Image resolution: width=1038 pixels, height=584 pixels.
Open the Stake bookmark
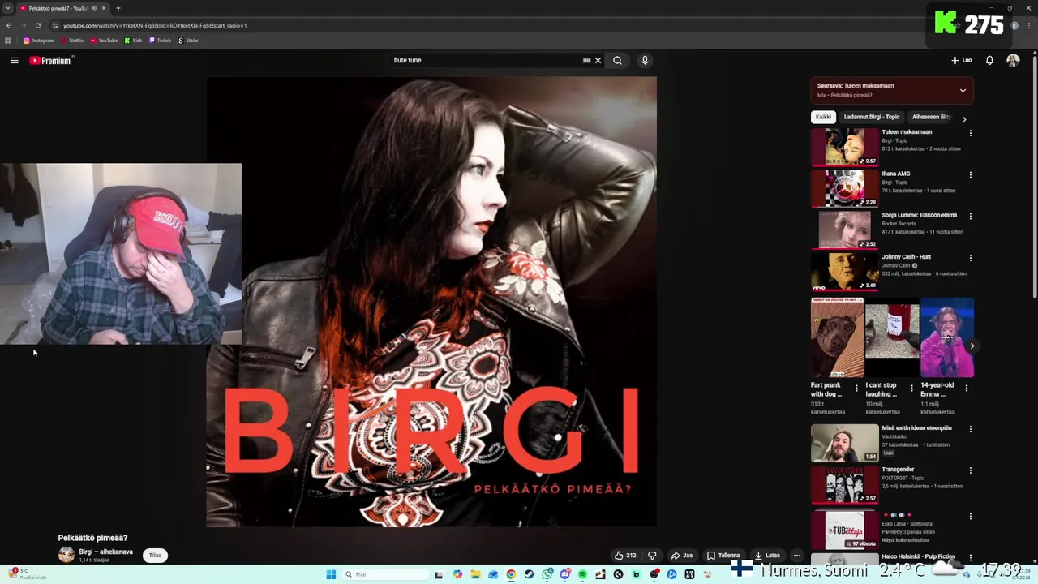tap(187, 41)
